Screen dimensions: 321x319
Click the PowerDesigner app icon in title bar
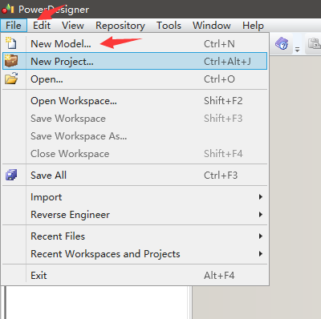tap(8, 9)
